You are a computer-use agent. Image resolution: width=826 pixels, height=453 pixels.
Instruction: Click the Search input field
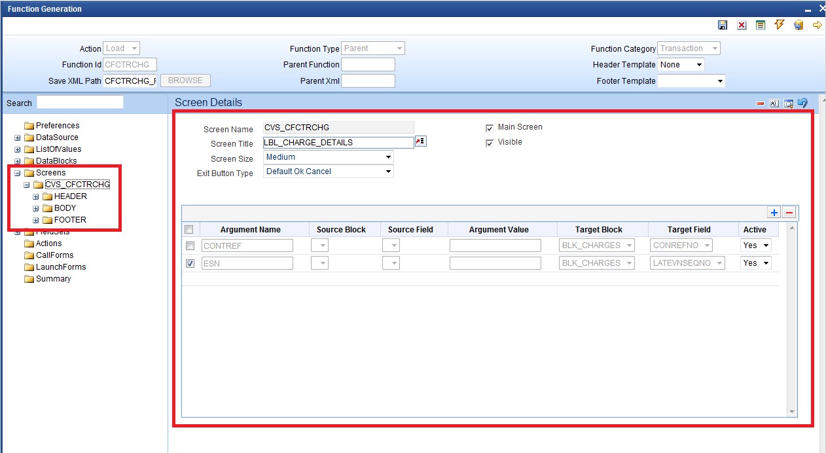[80, 102]
